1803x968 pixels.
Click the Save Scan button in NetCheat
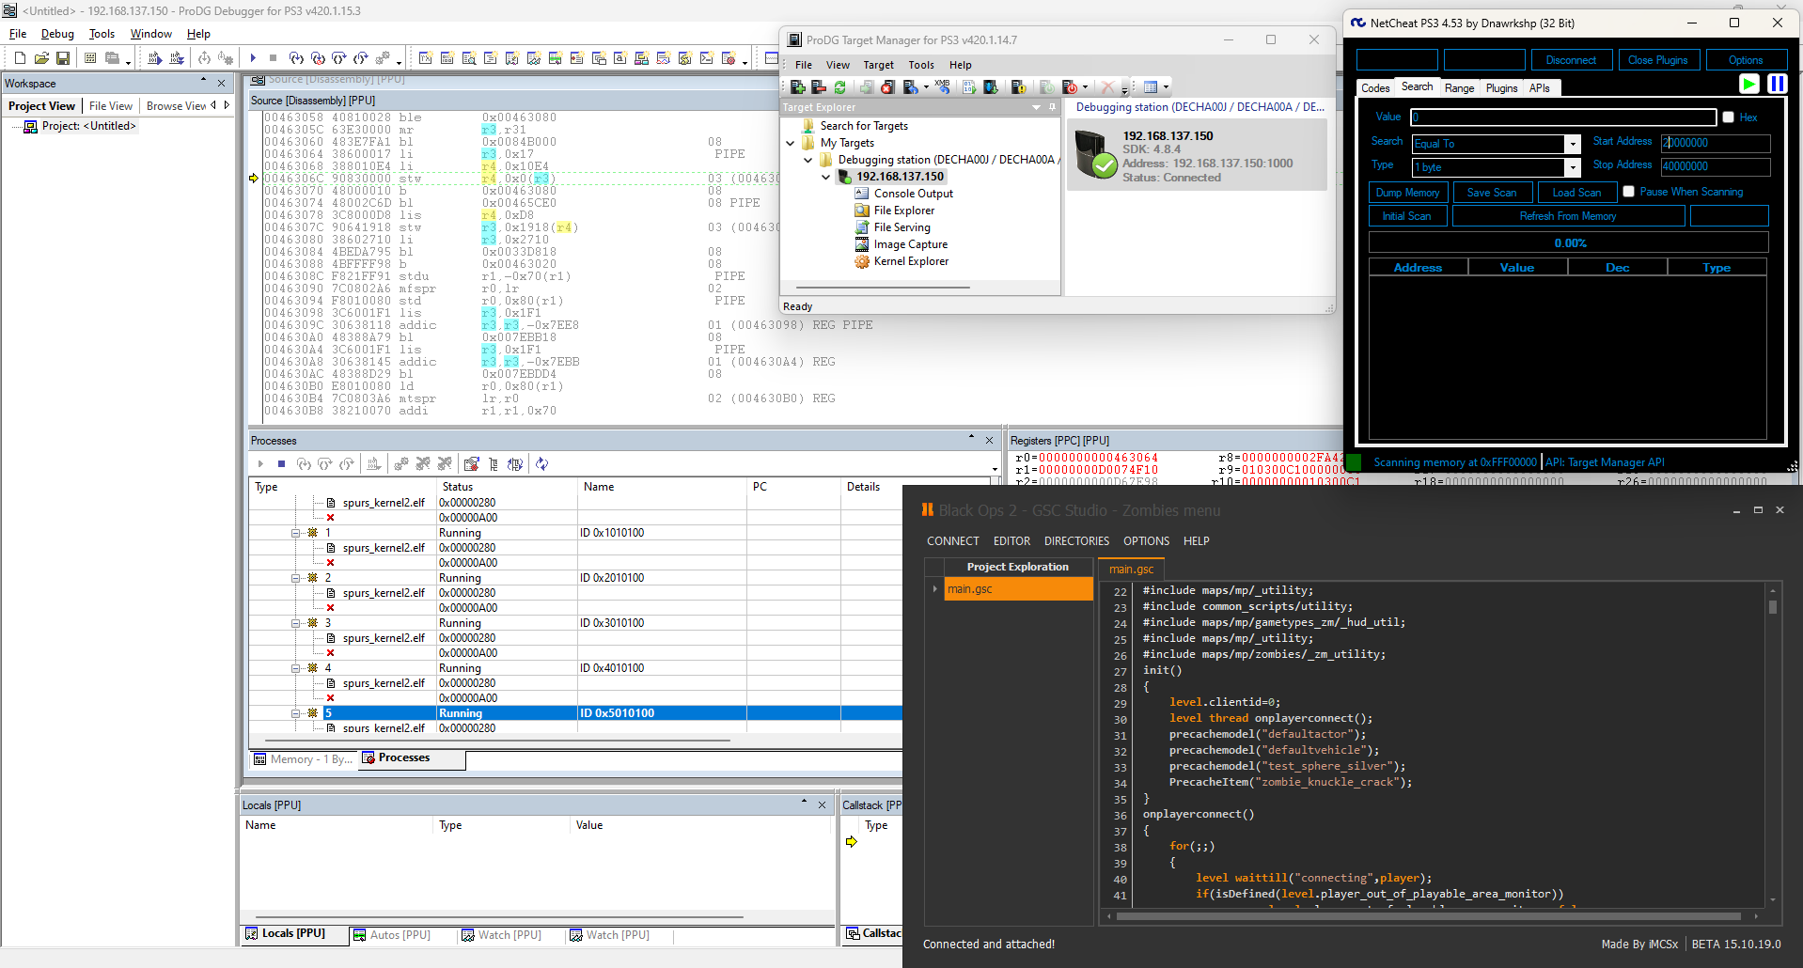click(x=1492, y=193)
